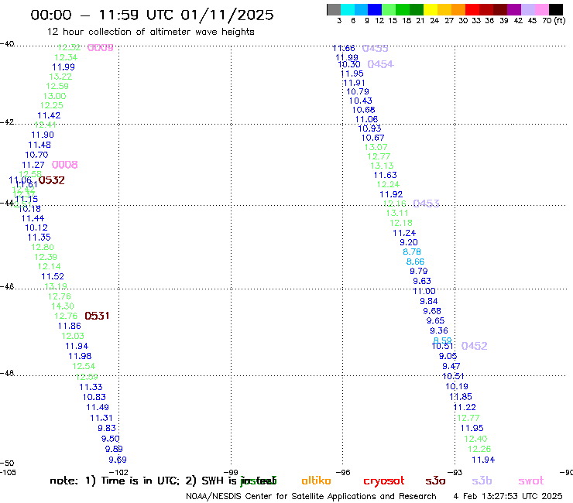This screenshot has height=503, width=573.
Task: Click the wave height value '10.83'
Action: [94, 397]
